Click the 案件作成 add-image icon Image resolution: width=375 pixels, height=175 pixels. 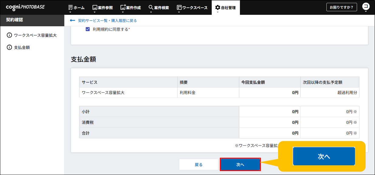coord(123,7)
